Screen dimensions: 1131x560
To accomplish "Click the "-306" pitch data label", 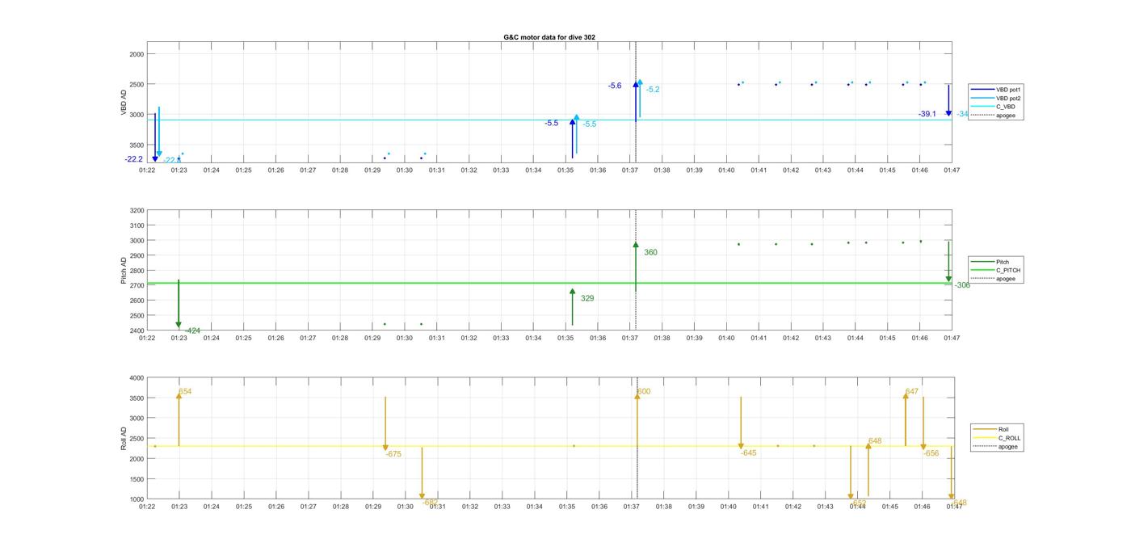I will tap(962, 285).
